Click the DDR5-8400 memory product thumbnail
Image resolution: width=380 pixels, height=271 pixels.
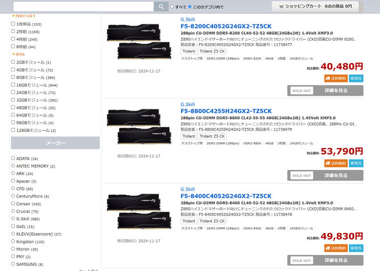[139, 211]
